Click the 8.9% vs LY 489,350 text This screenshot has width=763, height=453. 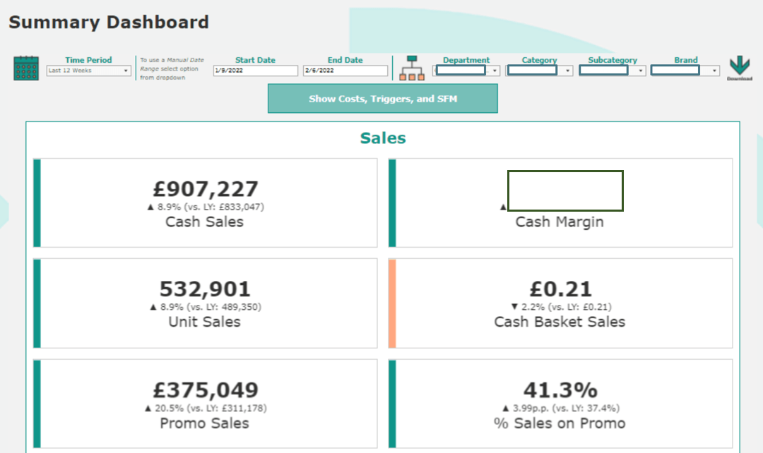206,307
